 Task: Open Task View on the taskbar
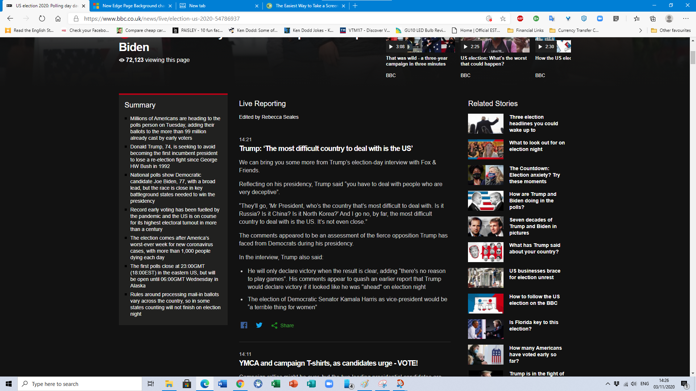[x=151, y=384]
